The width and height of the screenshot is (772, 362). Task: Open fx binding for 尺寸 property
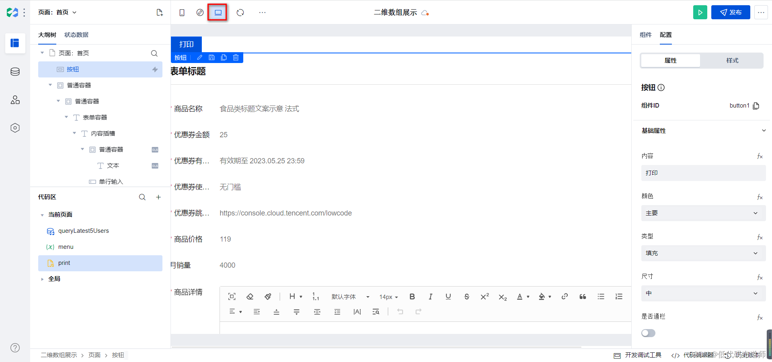point(760,277)
